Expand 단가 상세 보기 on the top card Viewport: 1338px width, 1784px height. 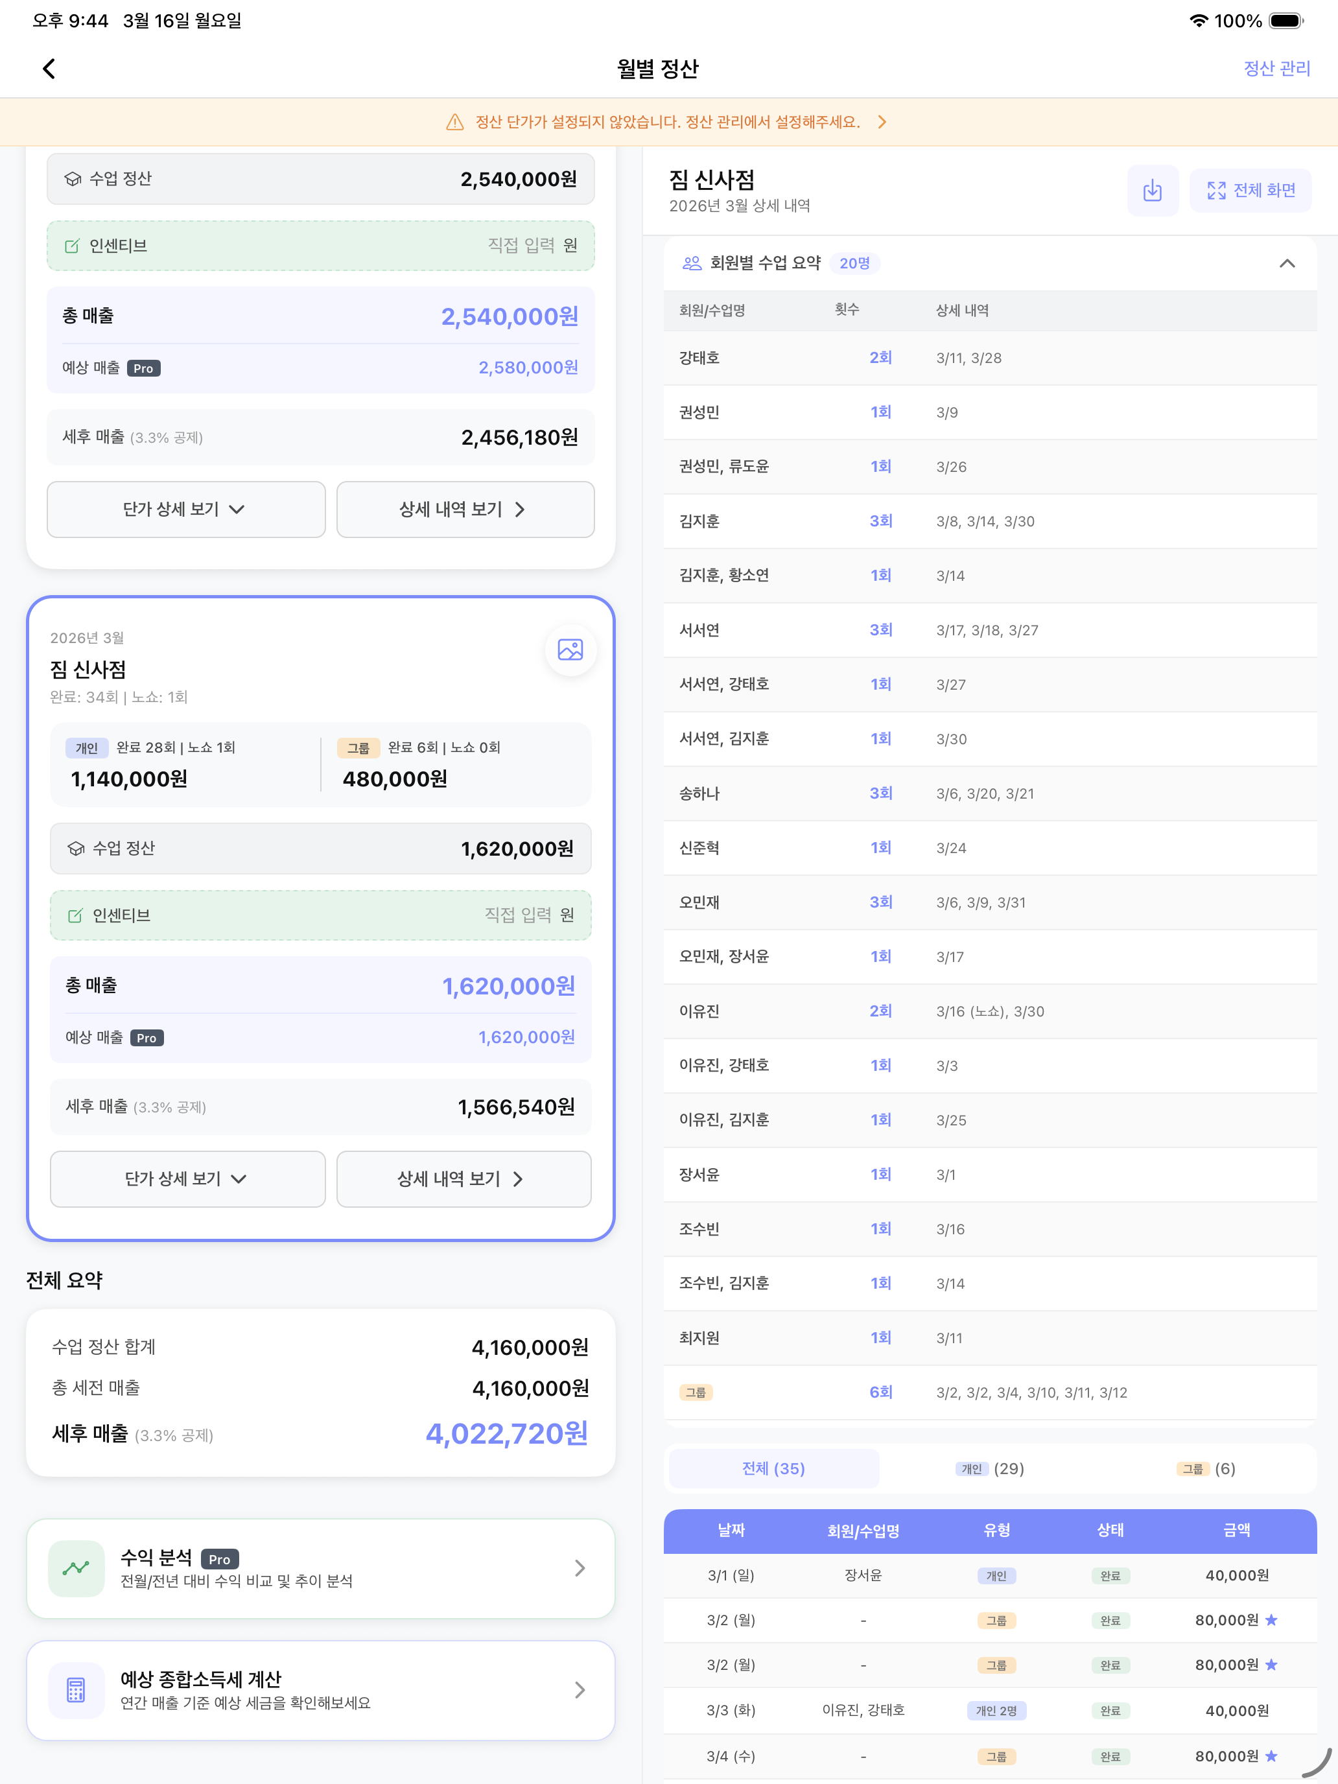(185, 509)
